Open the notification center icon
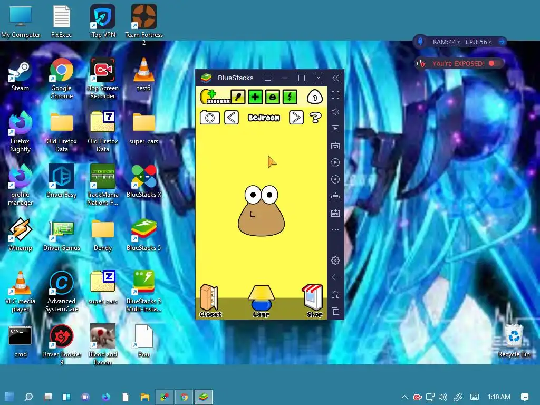Screen dimensions: 540x405 (x=524, y=397)
